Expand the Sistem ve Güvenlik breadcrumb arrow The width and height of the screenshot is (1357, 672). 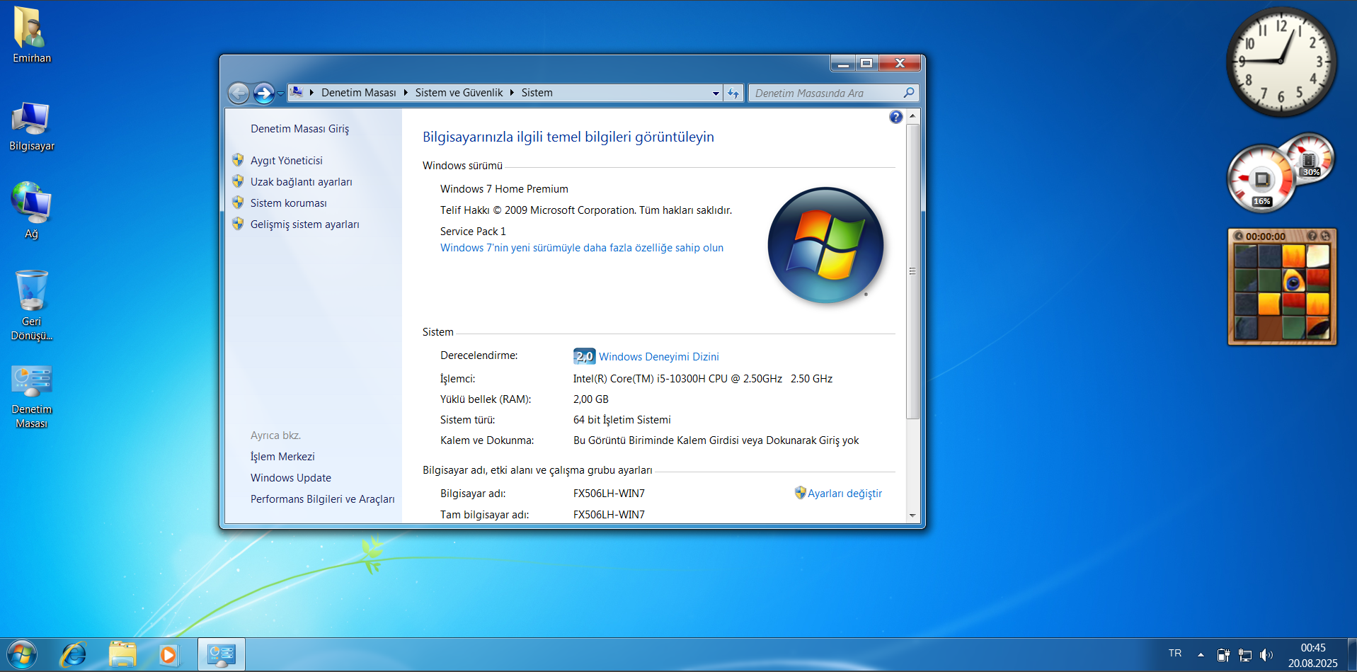(512, 93)
